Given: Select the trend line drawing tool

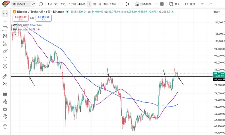Looking at the screenshot, I should click(5, 21).
